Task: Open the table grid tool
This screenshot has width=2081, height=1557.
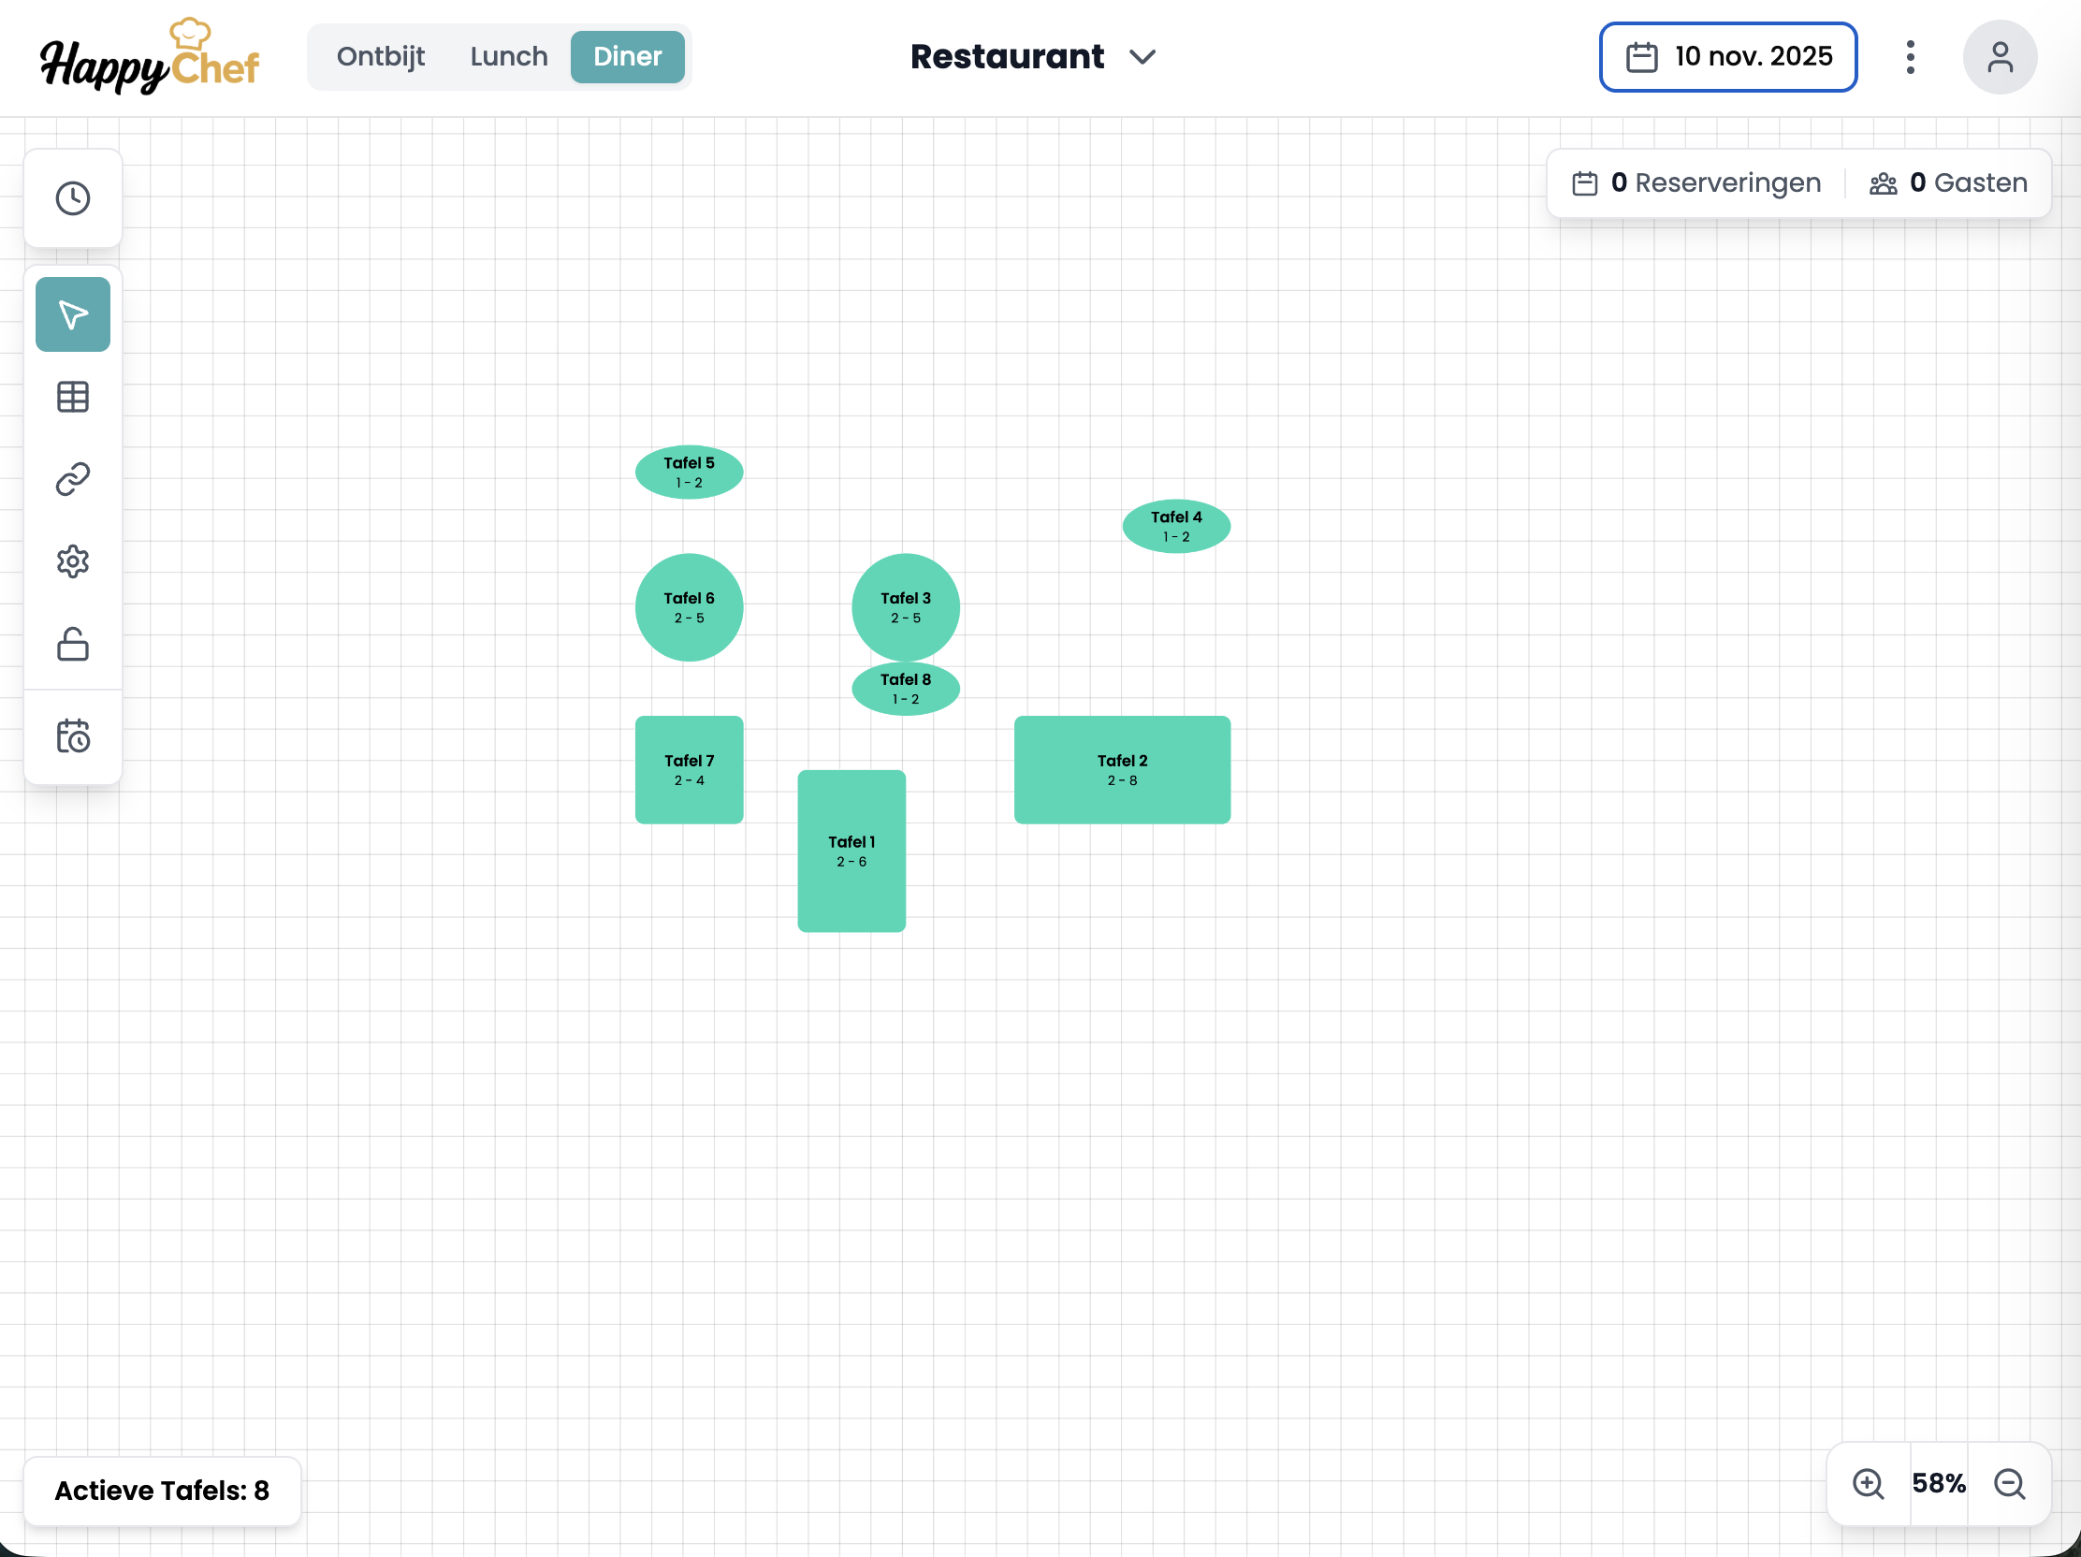Action: point(72,397)
